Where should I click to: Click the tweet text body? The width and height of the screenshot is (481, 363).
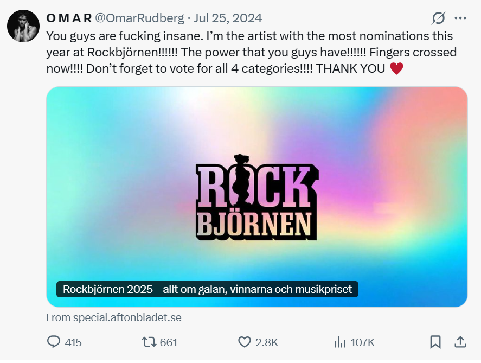[x=249, y=53]
